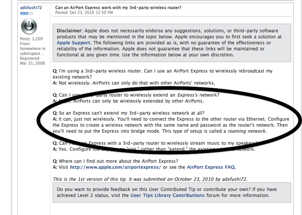This screenshot has width=302, height=215.
Task: Click the 'Posted: Oct 23, 2010 12:50 PM' timestamp
Action: [84, 13]
